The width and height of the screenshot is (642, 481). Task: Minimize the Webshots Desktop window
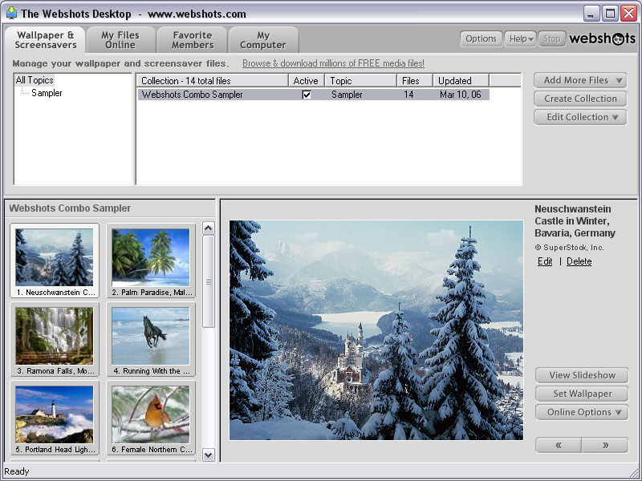(x=591, y=14)
